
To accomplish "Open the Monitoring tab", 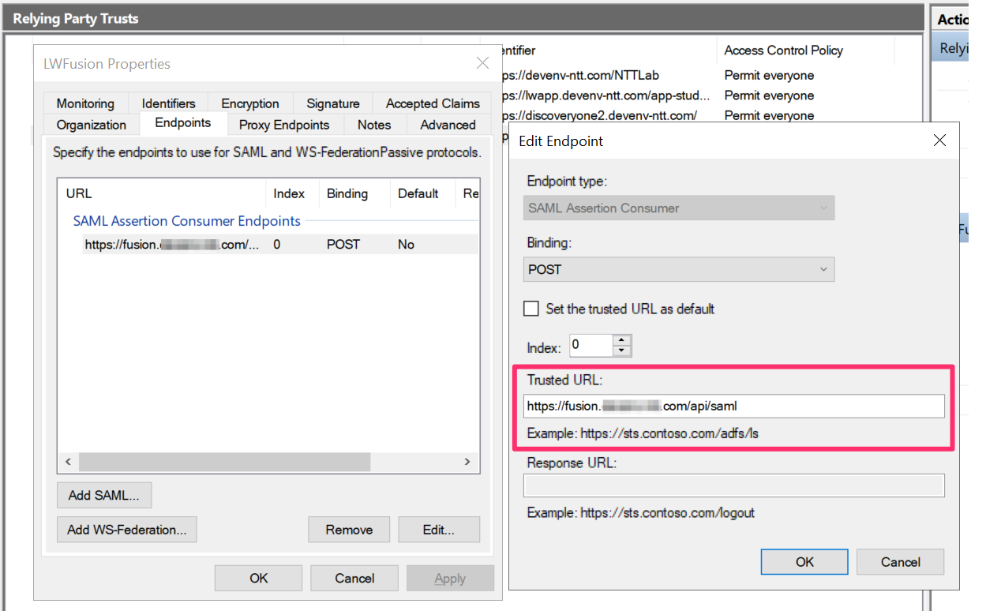I will [85, 103].
